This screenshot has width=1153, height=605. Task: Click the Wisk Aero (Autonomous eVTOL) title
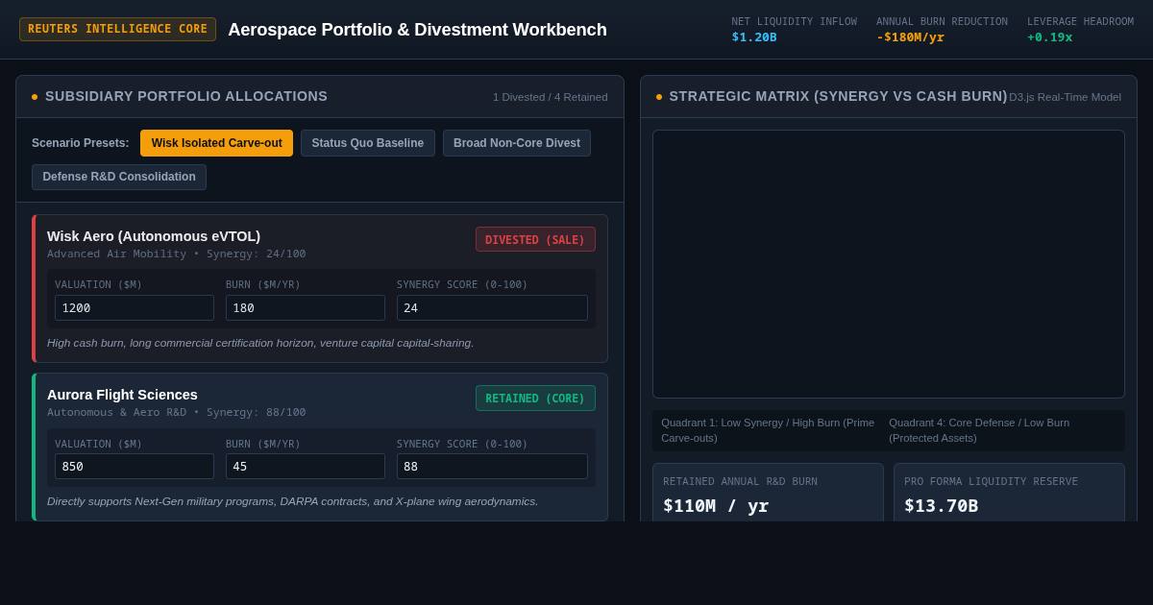point(154,236)
